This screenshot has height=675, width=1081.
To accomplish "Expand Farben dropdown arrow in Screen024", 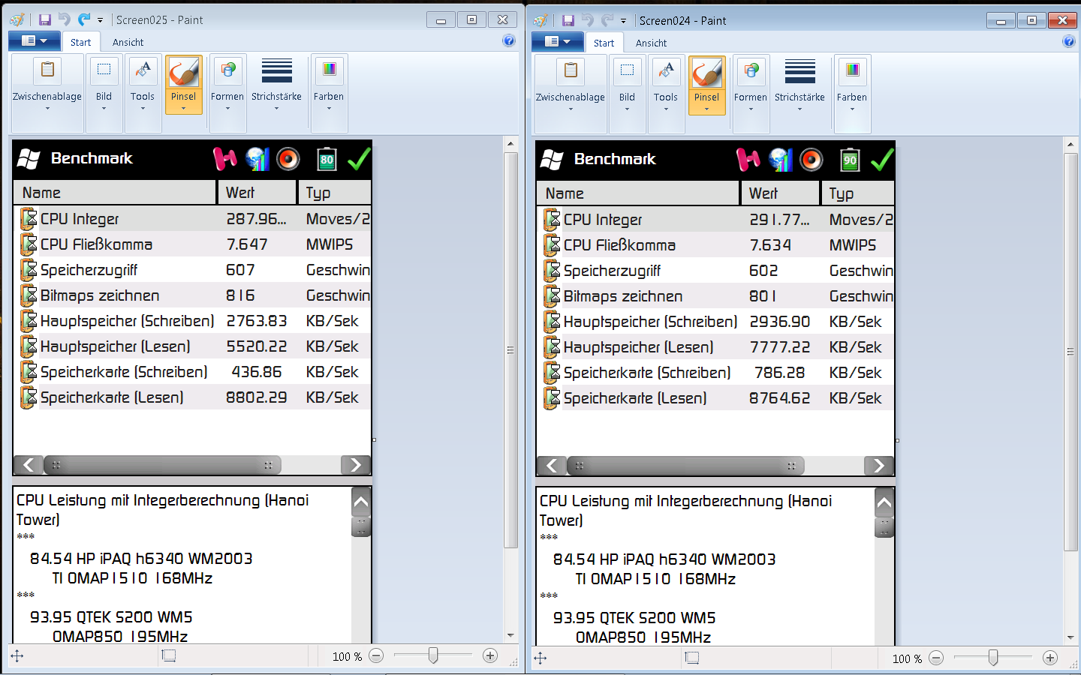I will point(852,109).
